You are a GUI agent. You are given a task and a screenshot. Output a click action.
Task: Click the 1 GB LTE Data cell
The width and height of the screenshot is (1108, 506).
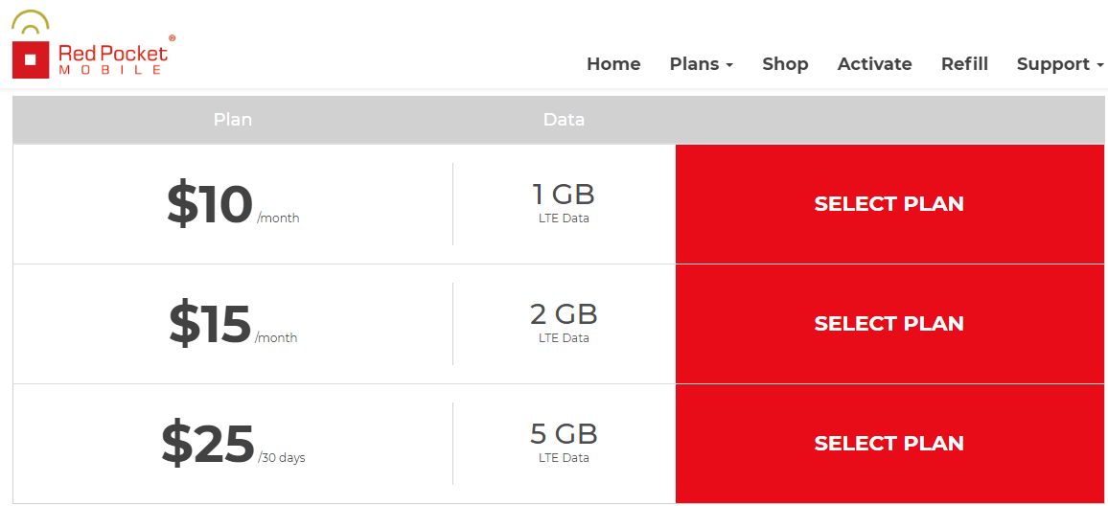564,203
